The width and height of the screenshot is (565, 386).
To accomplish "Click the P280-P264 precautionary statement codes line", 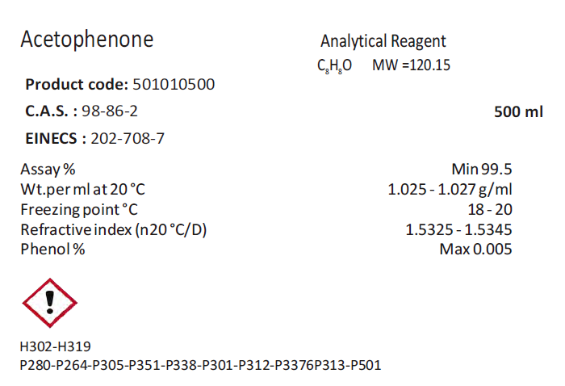I will [x=200, y=365].
